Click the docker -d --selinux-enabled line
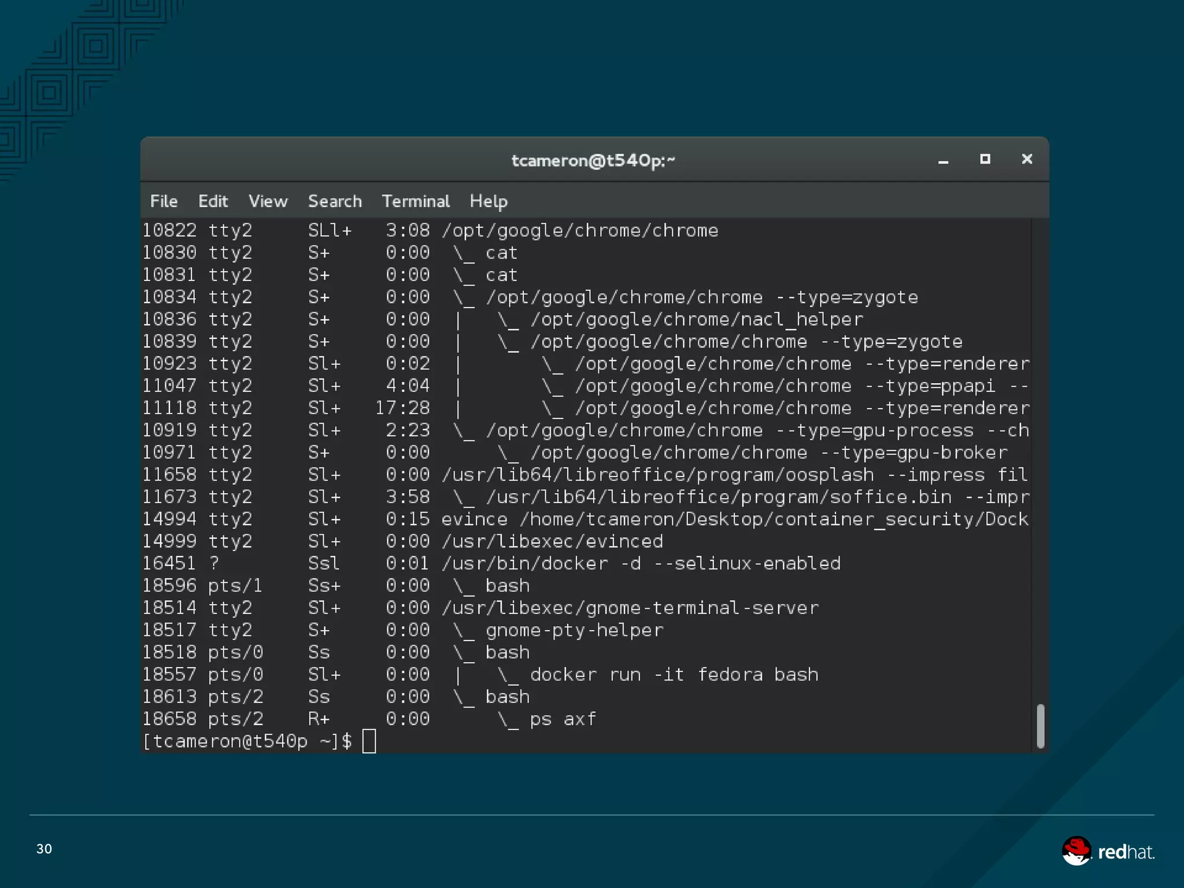The height and width of the screenshot is (888, 1184). coord(641,564)
